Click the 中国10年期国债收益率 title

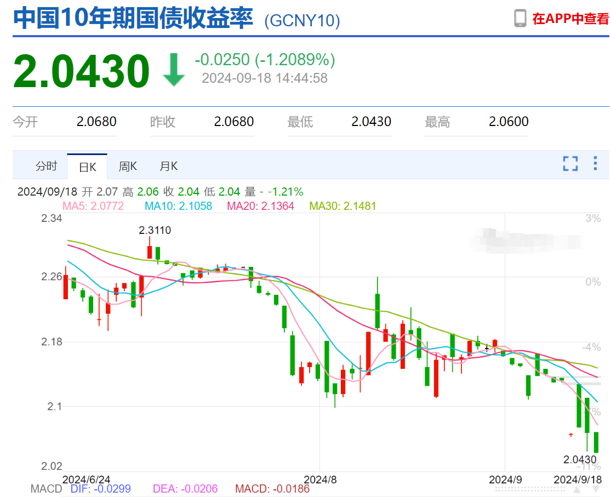pos(133,18)
